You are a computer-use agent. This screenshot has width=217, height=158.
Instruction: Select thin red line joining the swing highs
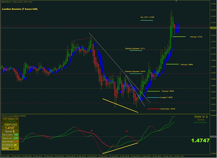coord(82,39)
